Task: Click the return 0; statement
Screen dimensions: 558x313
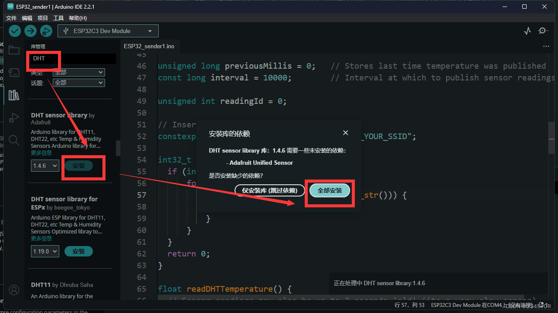Action: (189, 254)
